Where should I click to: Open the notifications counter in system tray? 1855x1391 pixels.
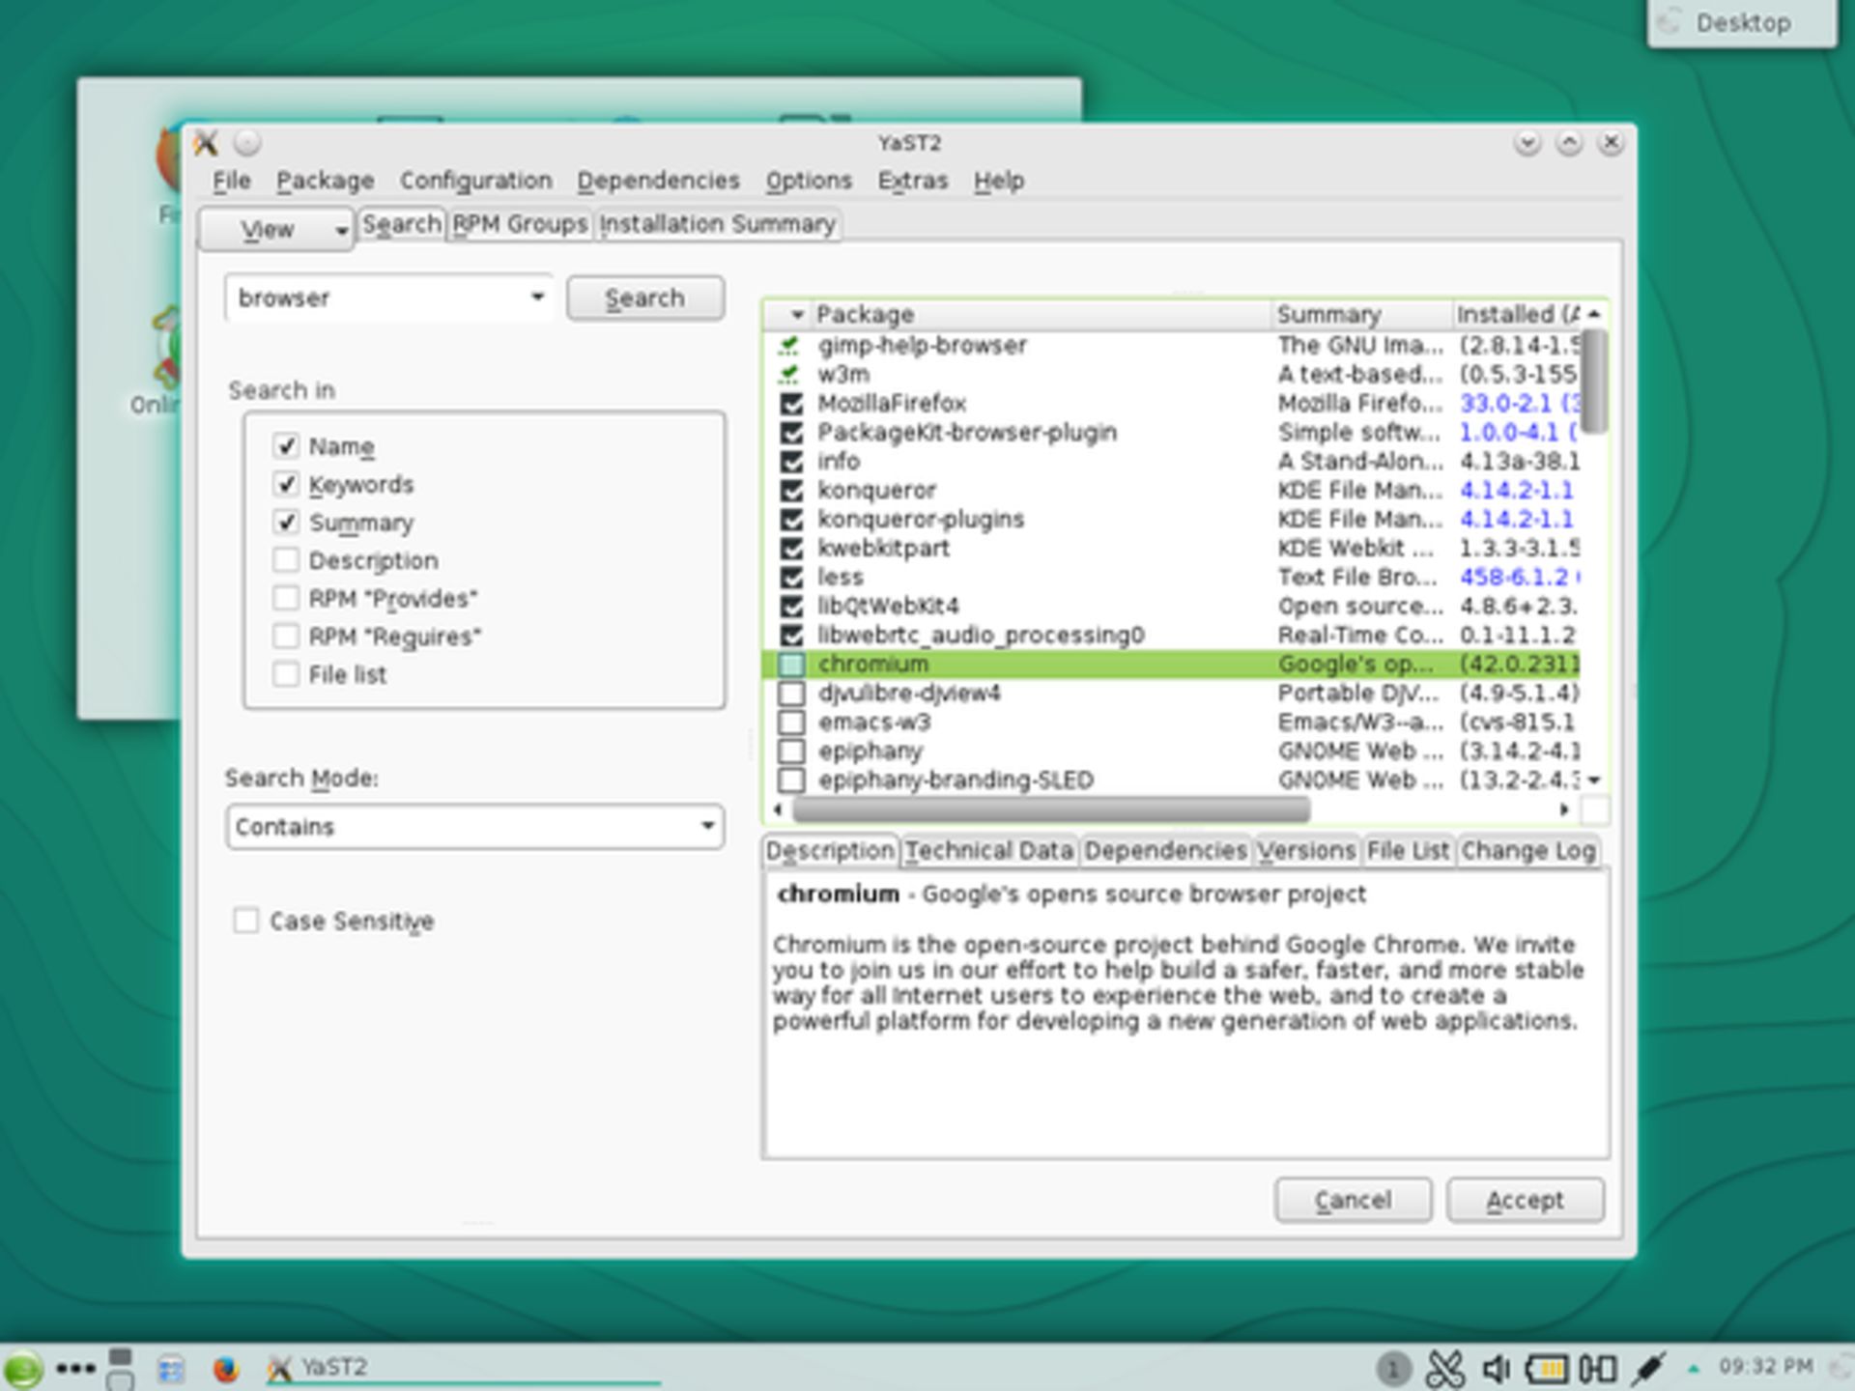[1392, 1369]
